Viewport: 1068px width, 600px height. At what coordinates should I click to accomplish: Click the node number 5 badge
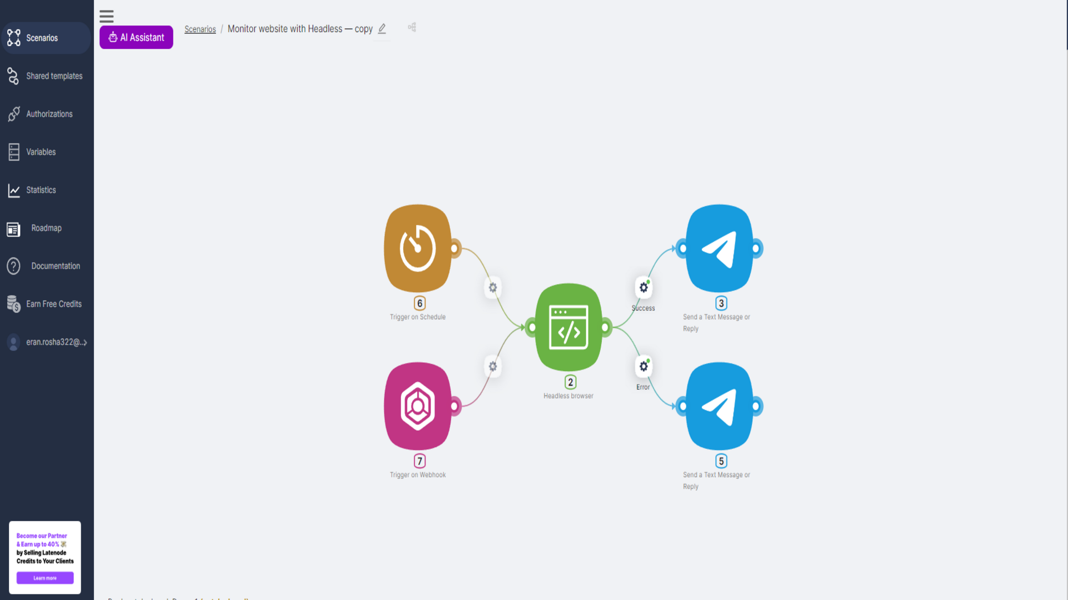point(721,461)
